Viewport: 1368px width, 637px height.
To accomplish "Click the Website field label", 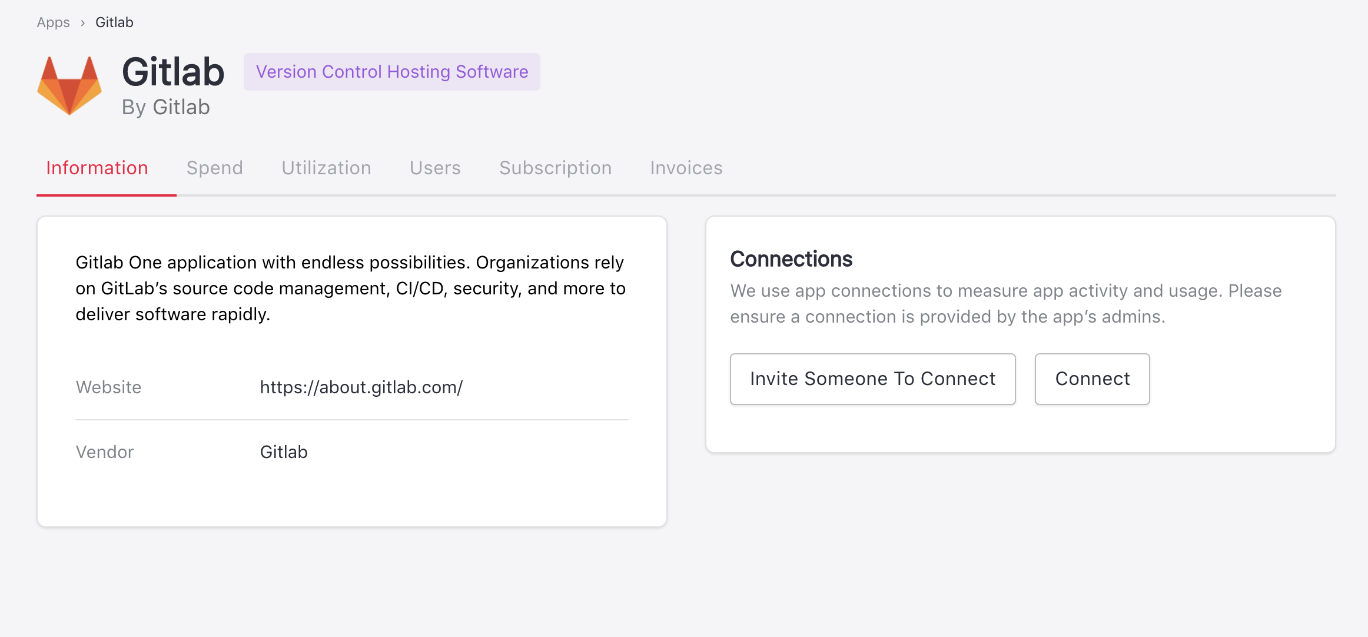I will point(108,387).
